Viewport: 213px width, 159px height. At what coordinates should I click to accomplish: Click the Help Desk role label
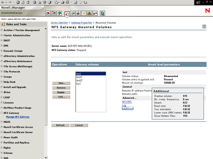pyautogui.click(x=9, y=82)
